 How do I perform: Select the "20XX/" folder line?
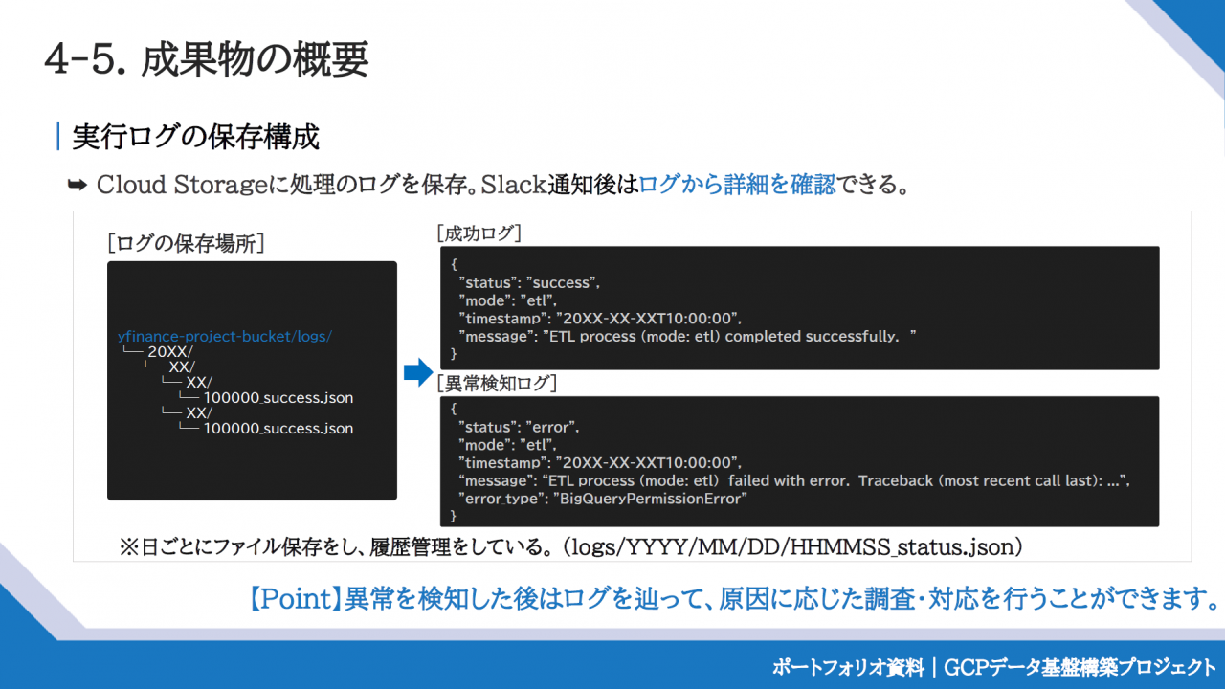point(170,352)
